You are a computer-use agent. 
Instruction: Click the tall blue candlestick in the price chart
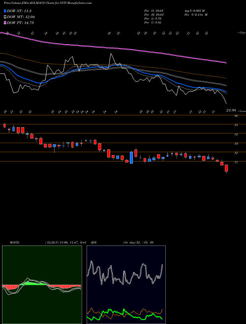131,158
